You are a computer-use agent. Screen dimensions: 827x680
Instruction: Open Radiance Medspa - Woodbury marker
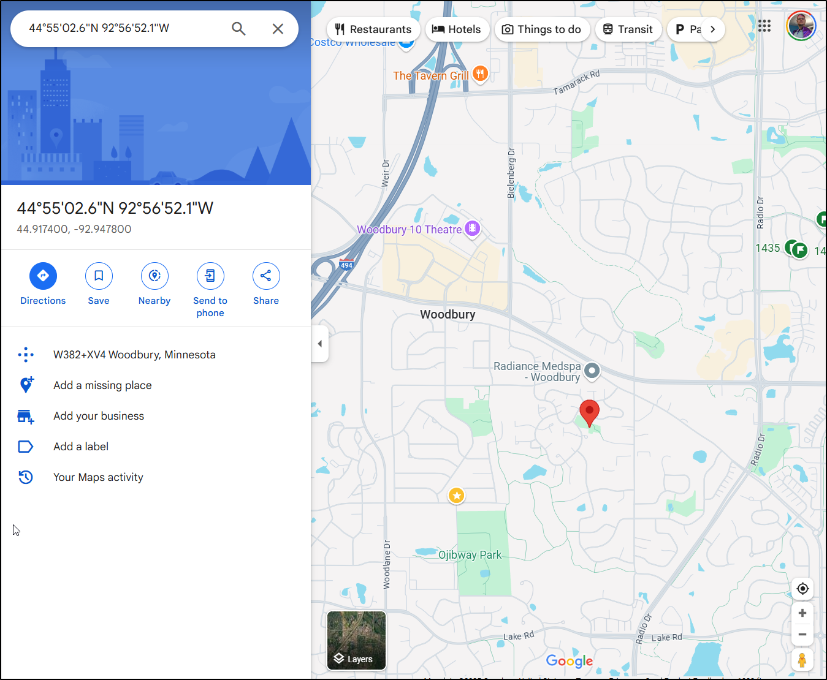pos(592,371)
